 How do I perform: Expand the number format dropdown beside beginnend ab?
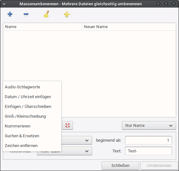tap(77, 140)
